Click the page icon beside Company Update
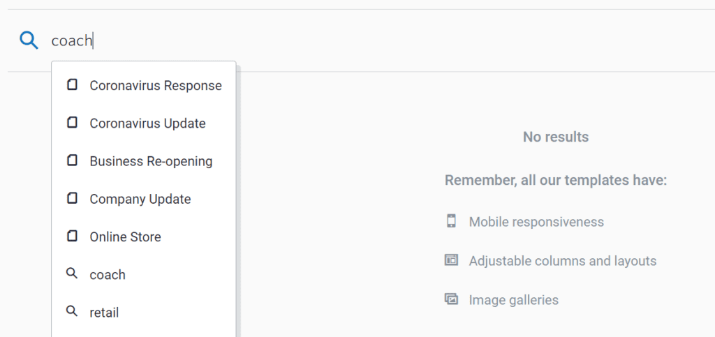 coord(72,198)
